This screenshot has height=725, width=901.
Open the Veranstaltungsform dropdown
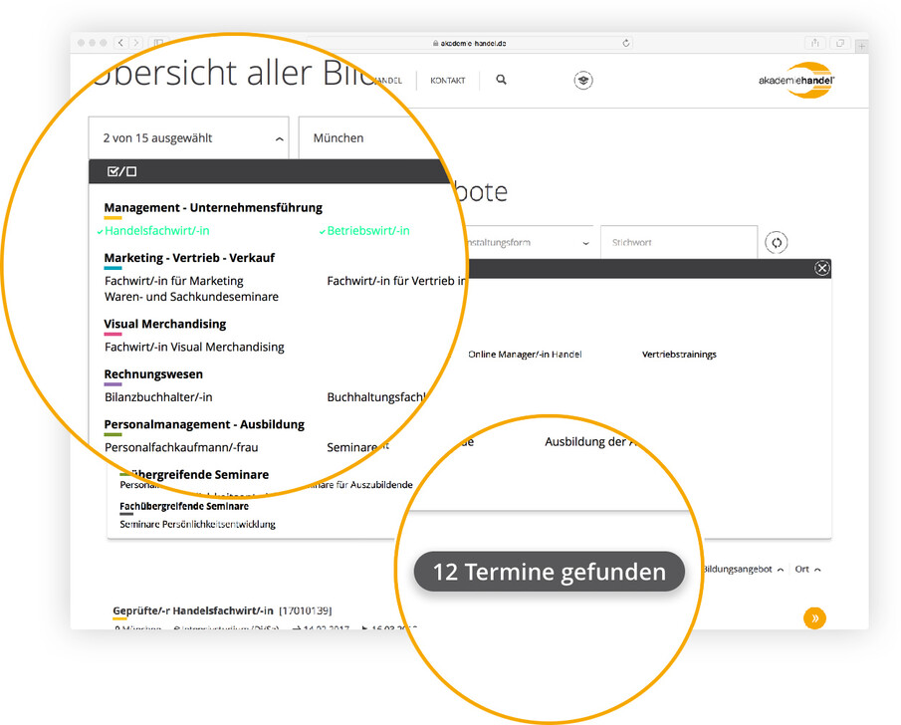click(x=585, y=241)
